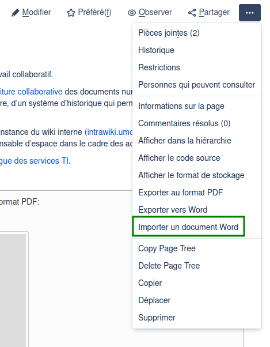Toggle the eye Observer icon
The height and width of the screenshot is (347, 270).
click(132, 13)
